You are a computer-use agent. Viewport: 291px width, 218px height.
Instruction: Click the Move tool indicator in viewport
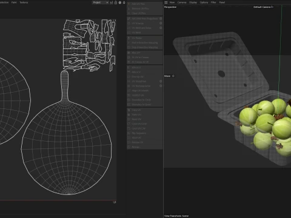(x=169, y=76)
